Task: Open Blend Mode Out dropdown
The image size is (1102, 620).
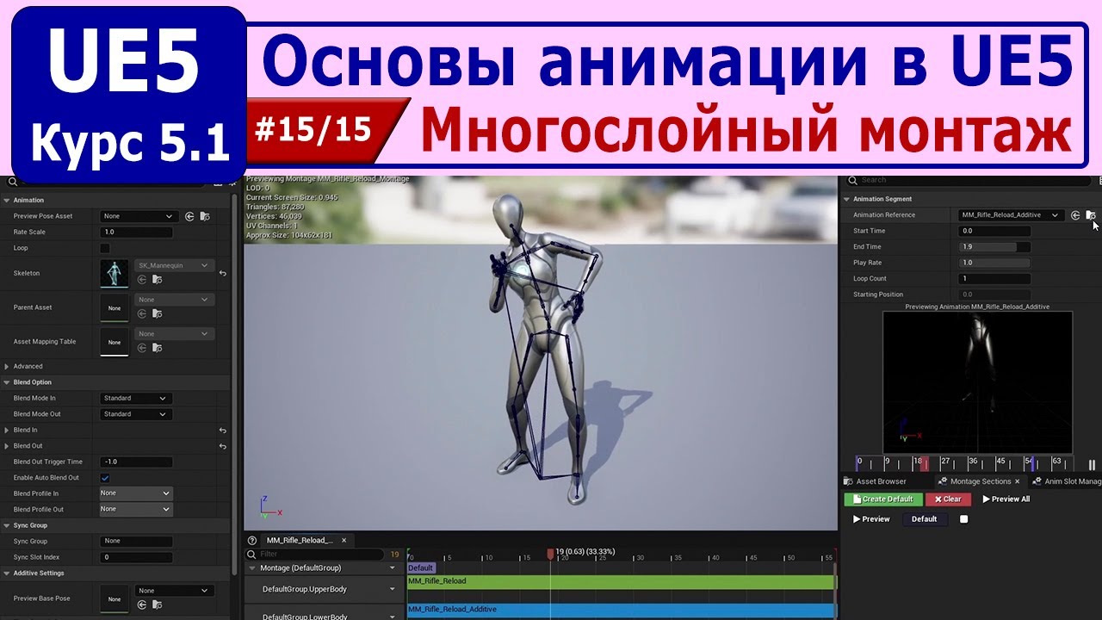Action: 136,414
